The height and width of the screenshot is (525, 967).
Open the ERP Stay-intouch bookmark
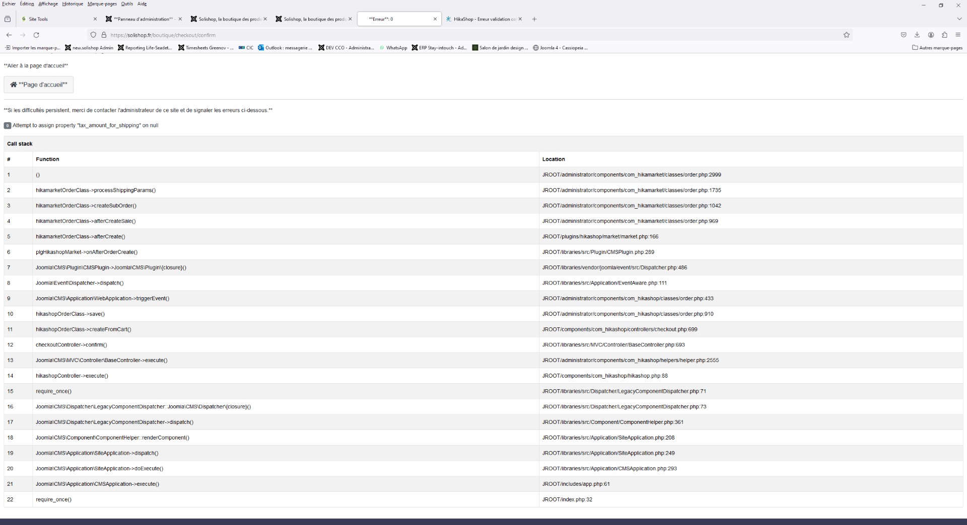tap(439, 48)
